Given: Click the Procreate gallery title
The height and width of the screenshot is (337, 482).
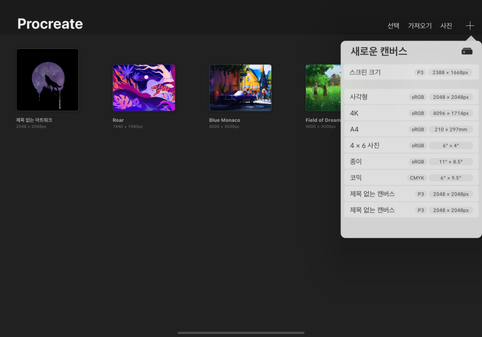Looking at the screenshot, I should click(50, 24).
